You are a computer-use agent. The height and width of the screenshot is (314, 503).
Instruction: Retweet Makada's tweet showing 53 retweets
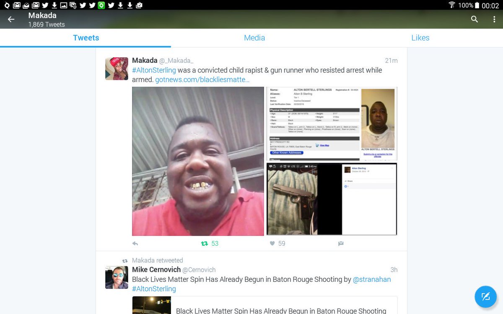tap(205, 243)
